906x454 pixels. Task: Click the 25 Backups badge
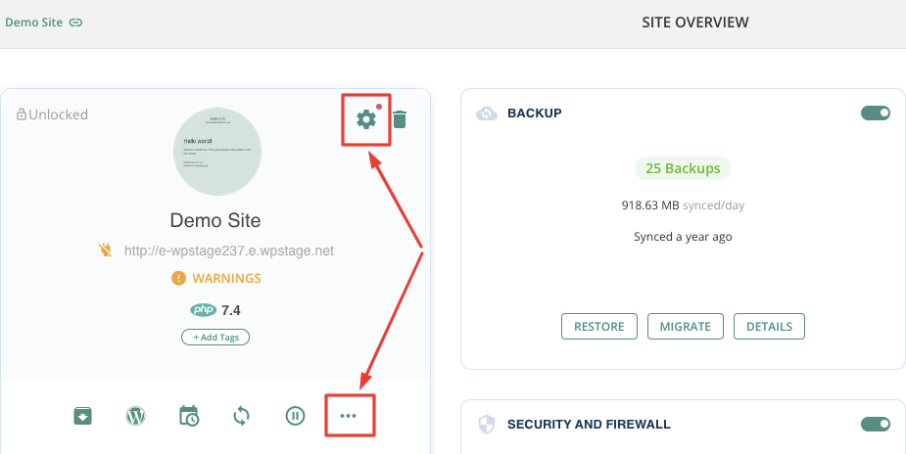683,168
